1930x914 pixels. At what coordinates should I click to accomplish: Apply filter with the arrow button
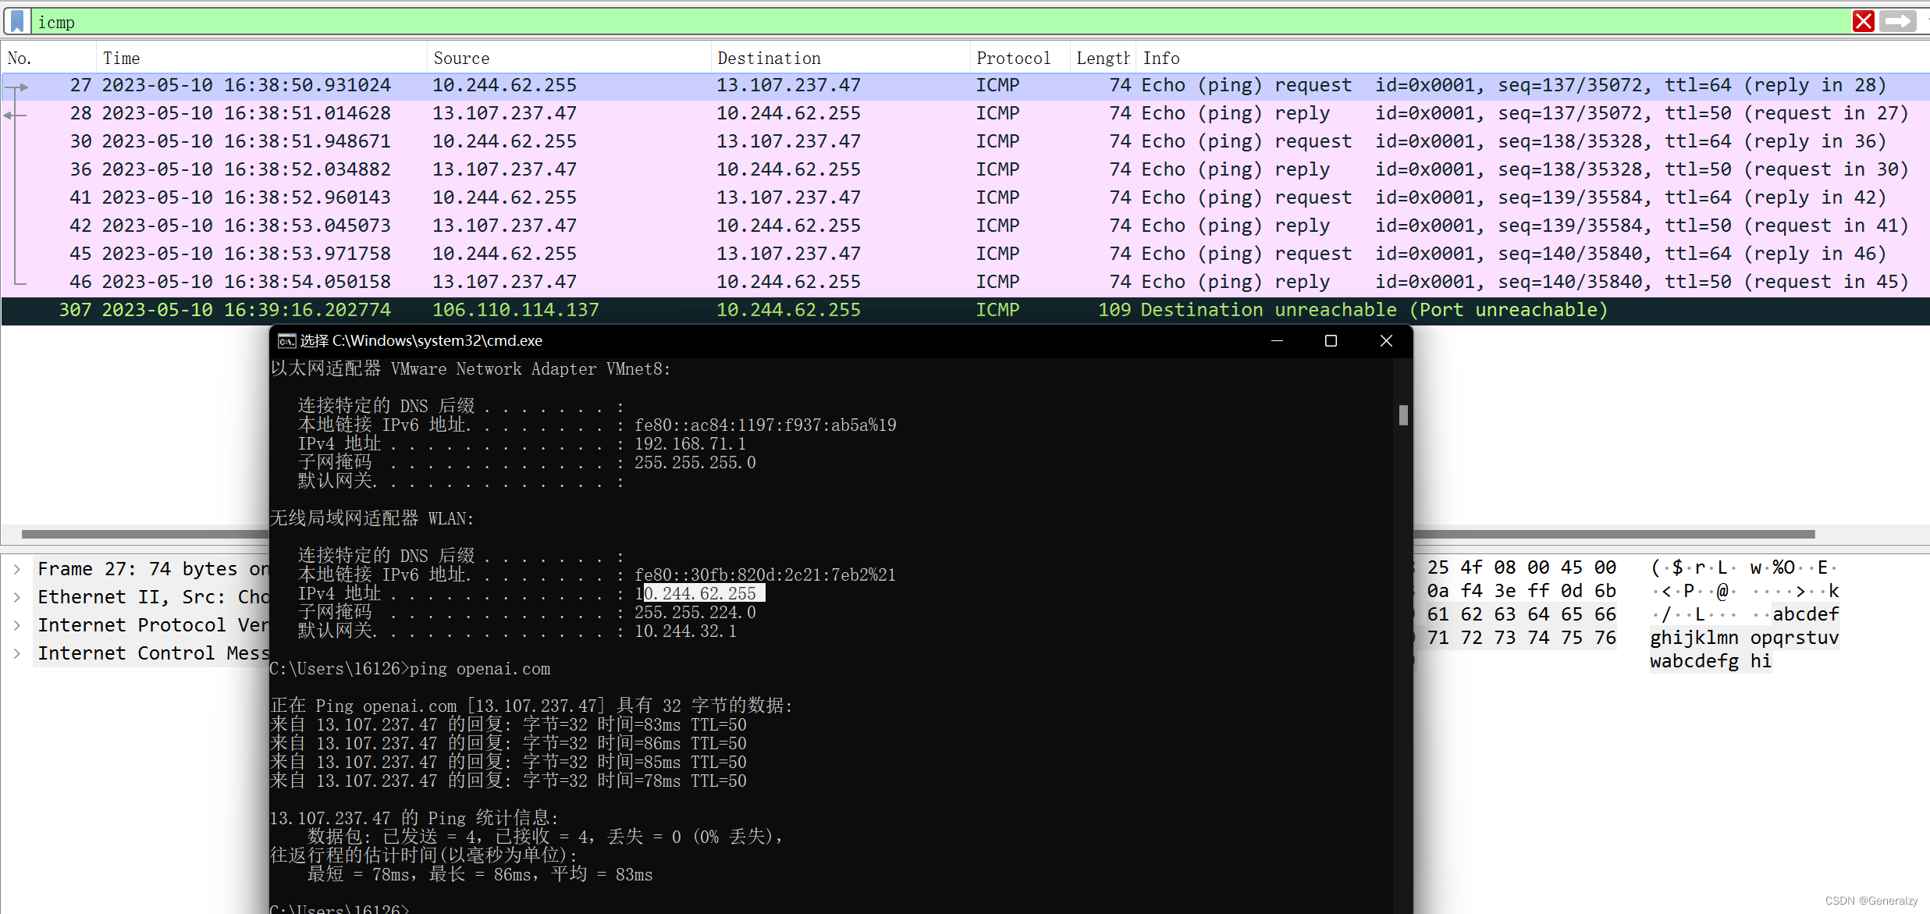click(x=1898, y=21)
